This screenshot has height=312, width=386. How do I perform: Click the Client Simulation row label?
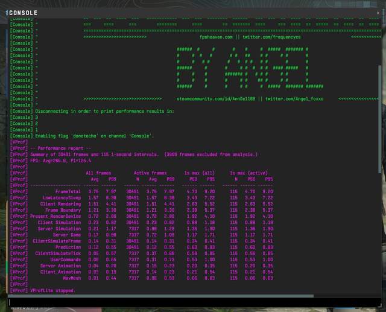coord(59,222)
